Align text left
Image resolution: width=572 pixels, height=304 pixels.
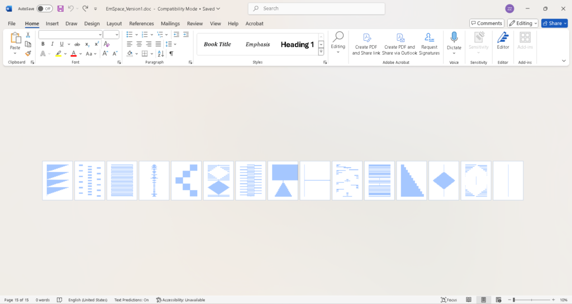pyautogui.click(x=130, y=44)
